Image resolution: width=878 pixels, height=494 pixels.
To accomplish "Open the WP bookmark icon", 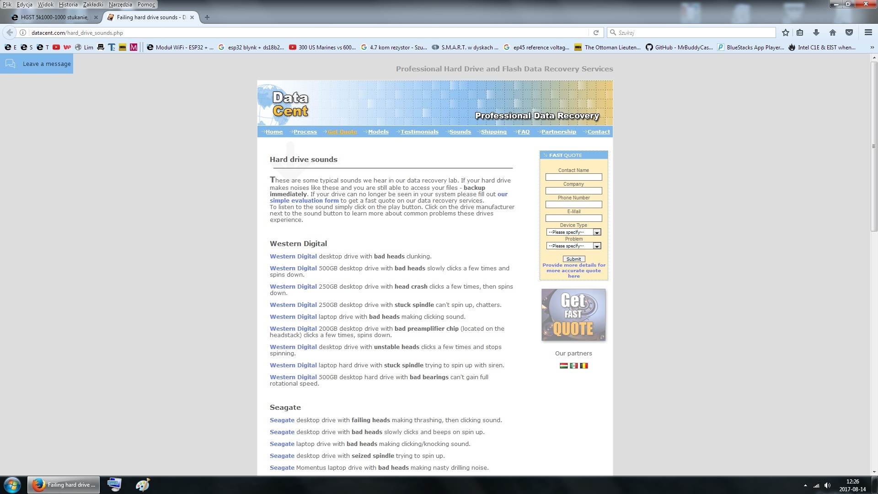I will [x=67, y=47].
